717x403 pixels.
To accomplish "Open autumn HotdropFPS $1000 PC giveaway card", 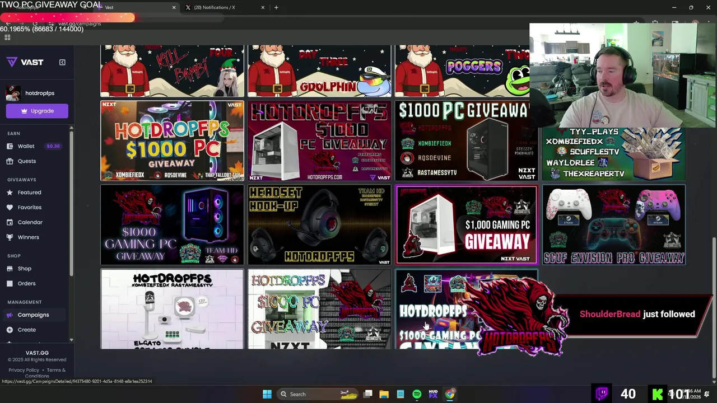I will (172, 140).
